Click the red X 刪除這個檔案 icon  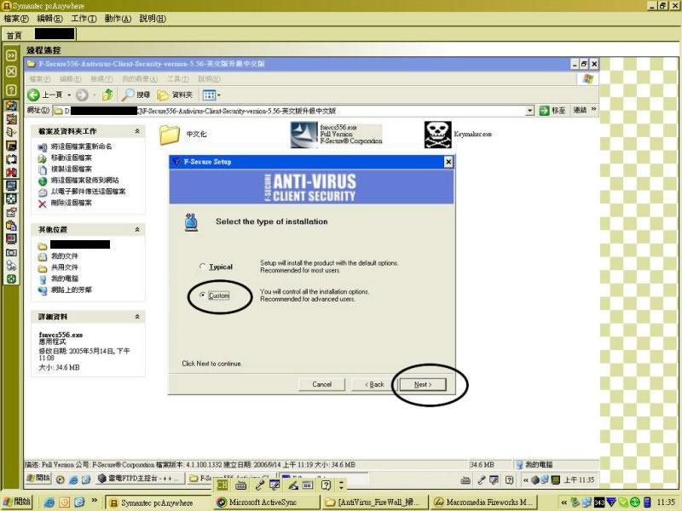tap(42, 204)
